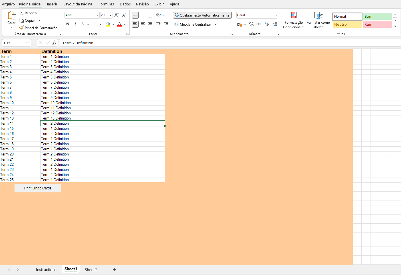
Task: Click the yellow fill color bucket
Action: tap(108, 25)
